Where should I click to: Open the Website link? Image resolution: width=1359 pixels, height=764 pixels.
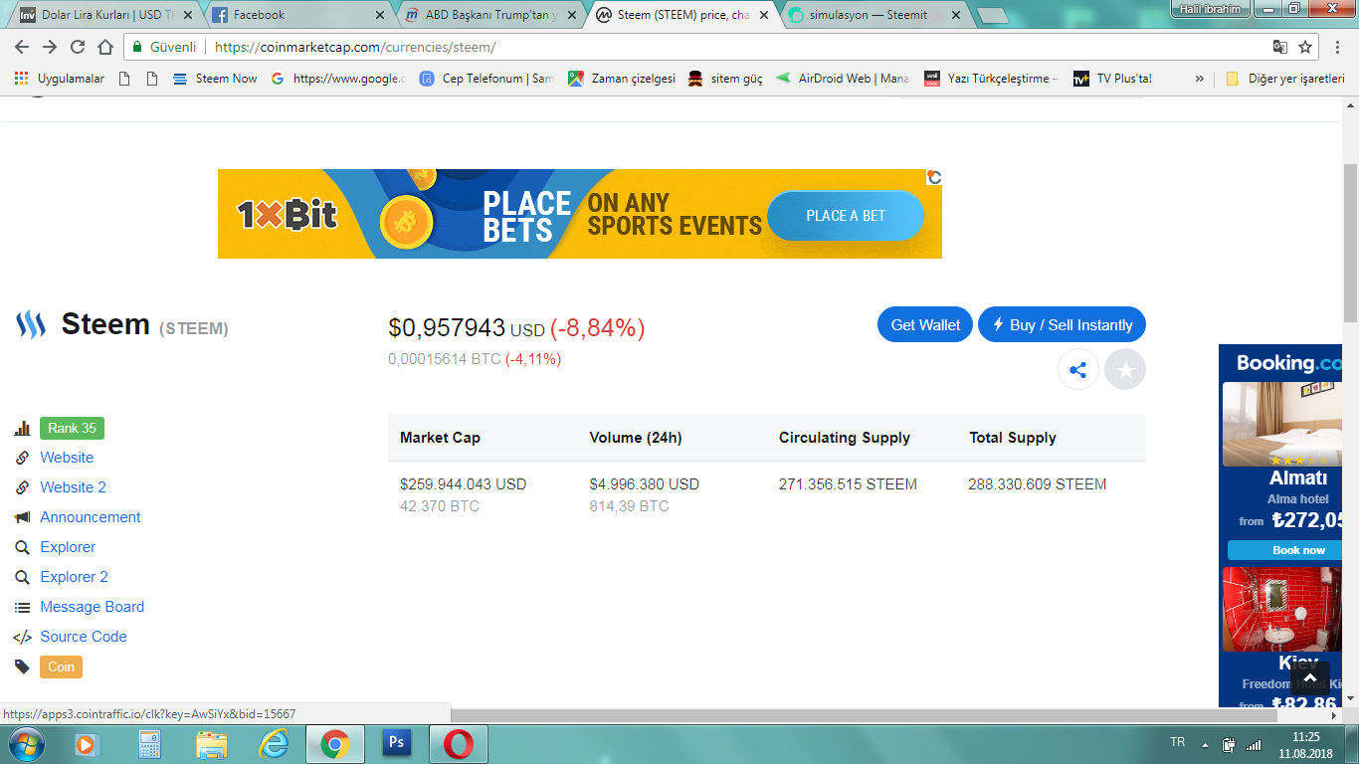point(67,458)
